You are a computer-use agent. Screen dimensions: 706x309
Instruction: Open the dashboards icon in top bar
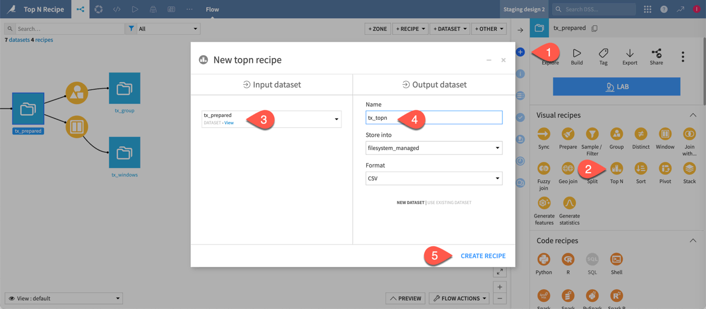point(172,9)
